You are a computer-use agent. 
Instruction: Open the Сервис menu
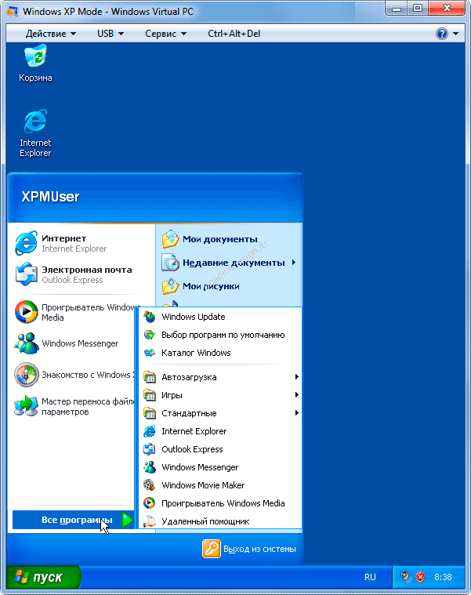165,34
